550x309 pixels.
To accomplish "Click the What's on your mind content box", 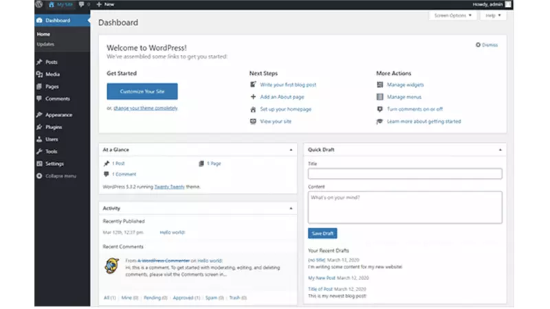I will coord(405,207).
